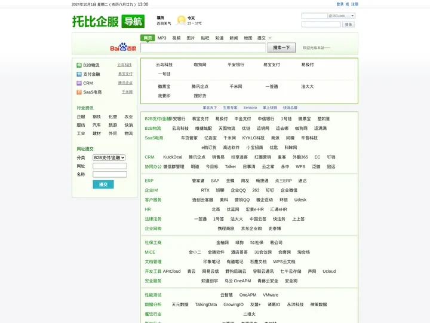This screenshot has height=323, width=430.
Task: Open the RTX link in the 企业IM row
Action: pyautogui.click(x=205, y=190)
